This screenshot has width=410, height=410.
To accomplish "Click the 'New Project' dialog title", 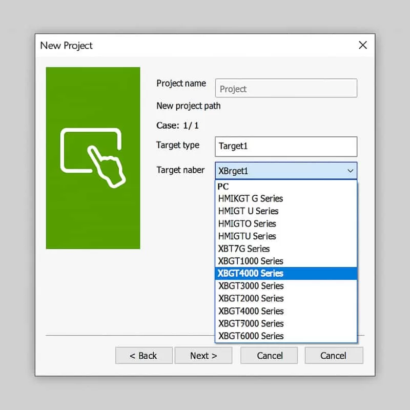I will [x=67, y=46].
